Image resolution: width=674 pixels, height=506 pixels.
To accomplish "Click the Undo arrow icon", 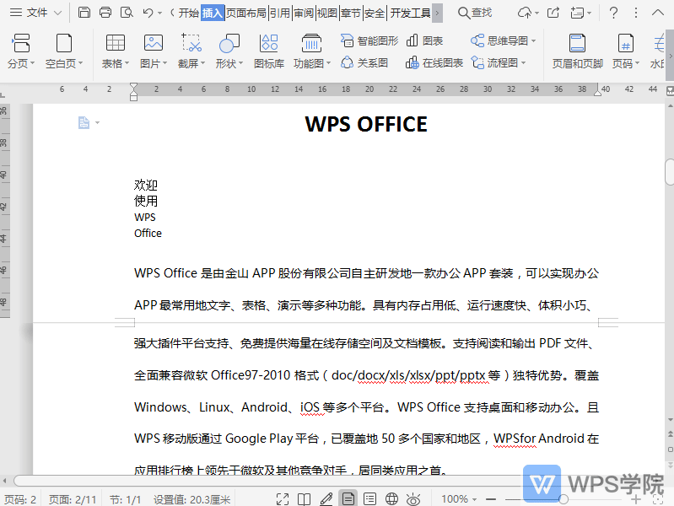I will [148, 13].
